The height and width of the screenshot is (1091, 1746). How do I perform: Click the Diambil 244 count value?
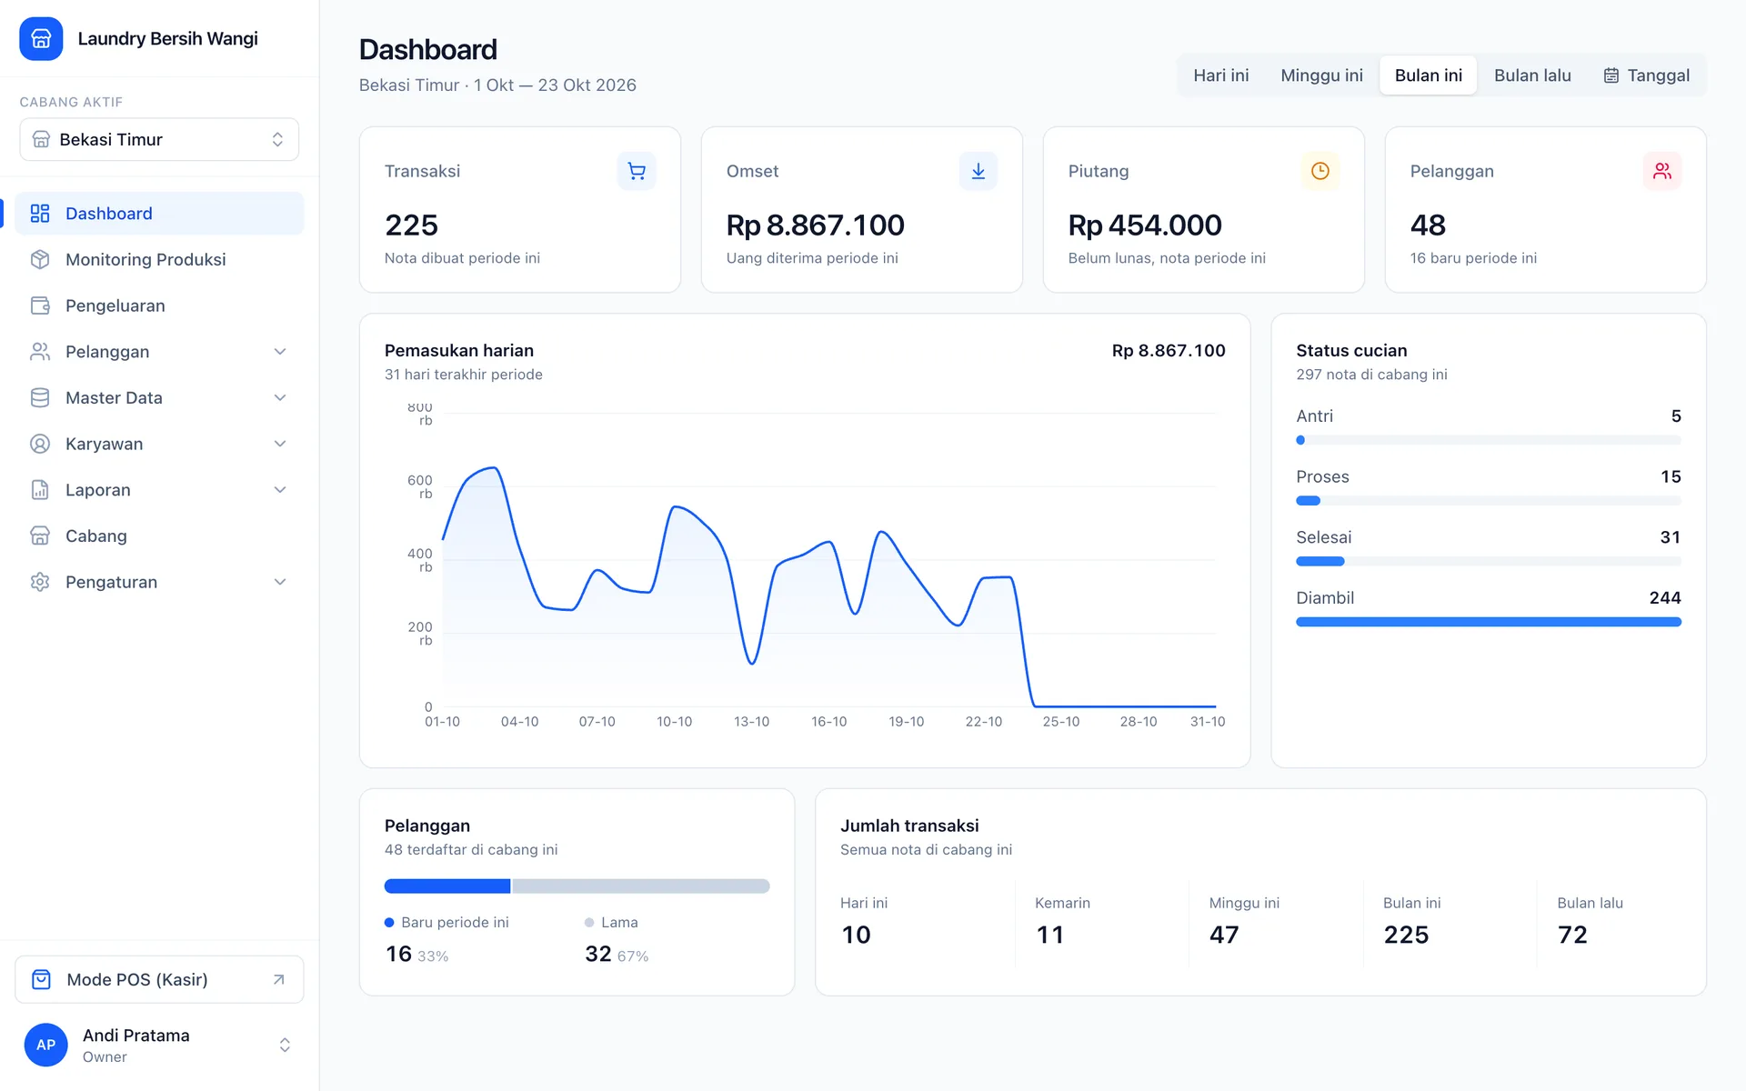(x=1665, y=598)
